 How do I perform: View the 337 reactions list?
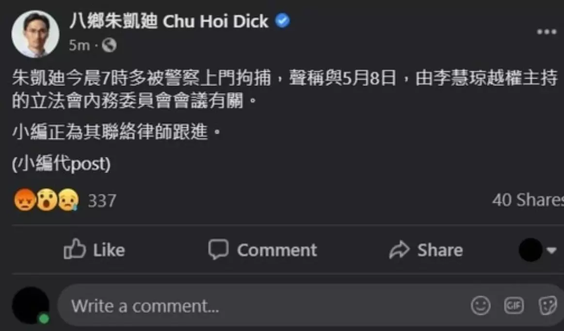point(102,200)
